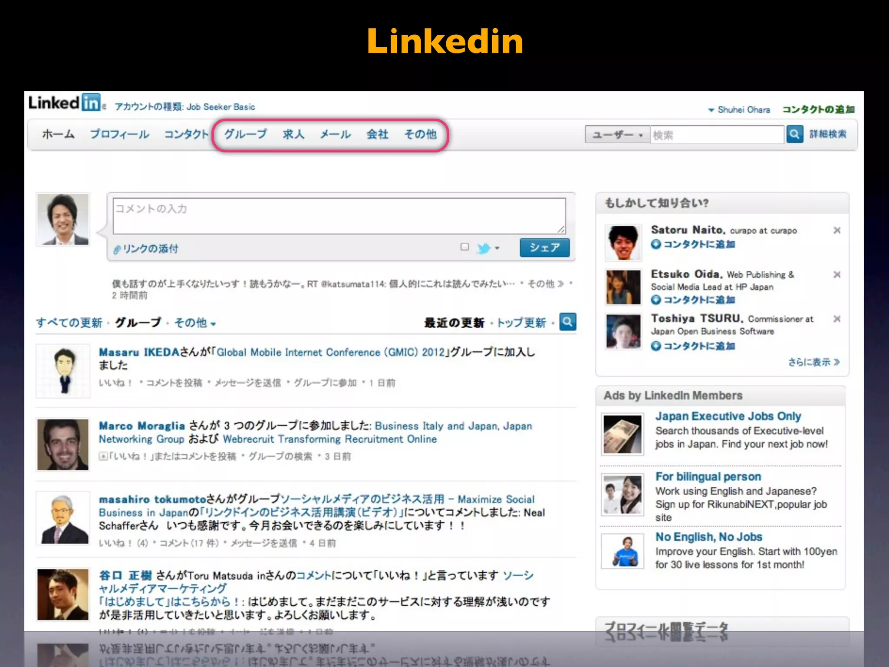
Task: Click in the search input field
Action: [718, 135]
